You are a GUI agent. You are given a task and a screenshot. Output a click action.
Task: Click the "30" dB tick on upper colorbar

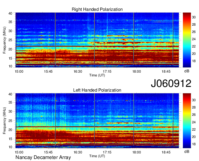(194, 17)
